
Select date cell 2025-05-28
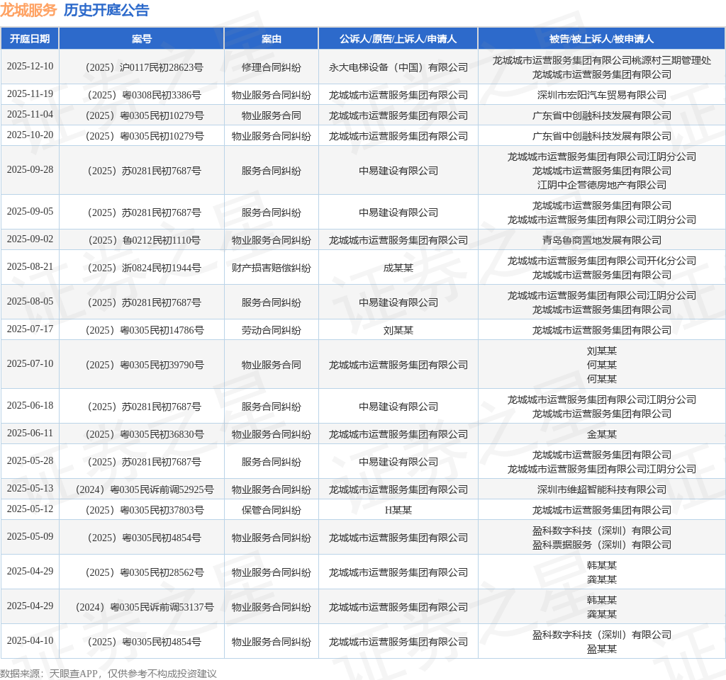[x=30, y=461]
